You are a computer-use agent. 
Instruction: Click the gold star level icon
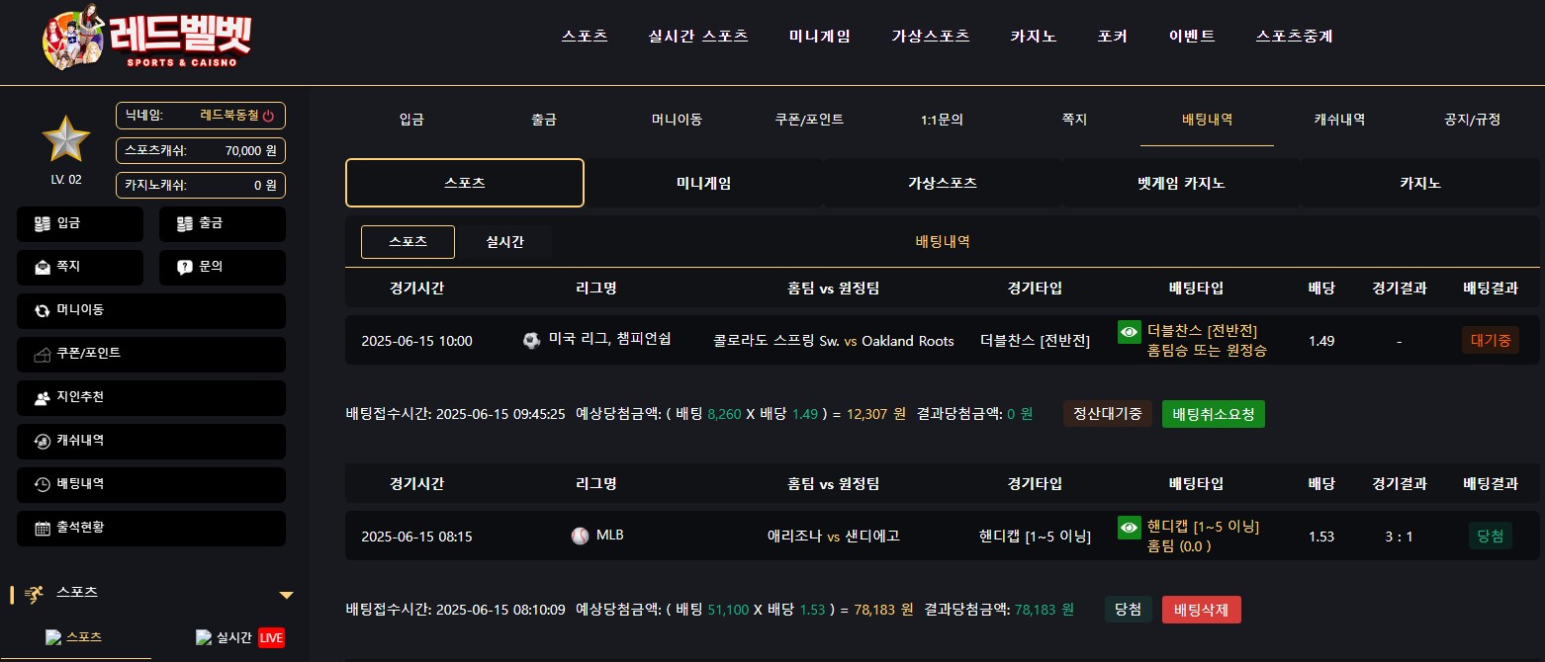(x=66, y=139)
